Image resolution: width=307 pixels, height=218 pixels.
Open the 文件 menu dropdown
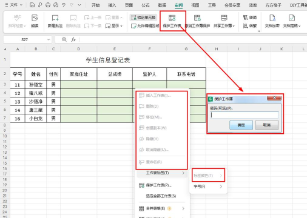(x=13, y=5)
